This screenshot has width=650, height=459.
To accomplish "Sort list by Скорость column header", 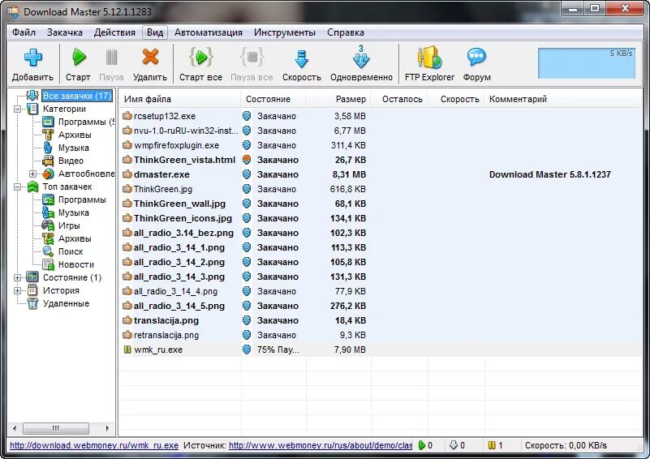I will 456,99.
